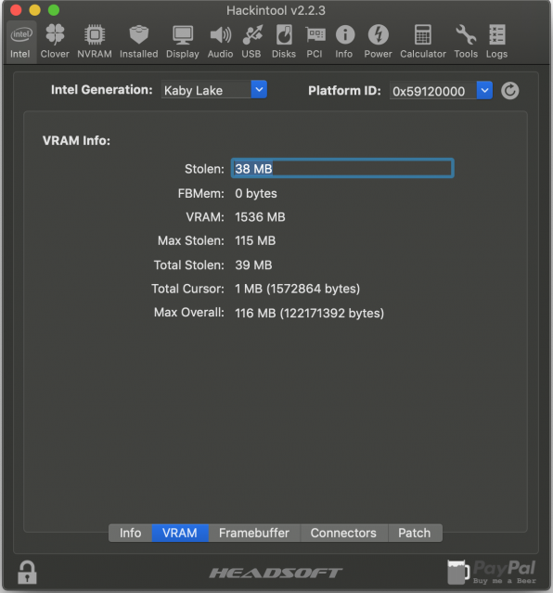553x593 pixels.
Task: Switch to the Framebuffer tab
Action: click(254, 533)
